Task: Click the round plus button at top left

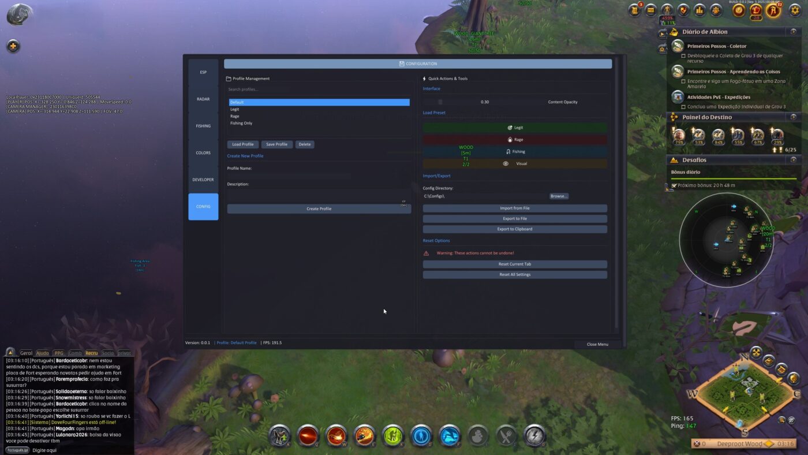Action: [13, 46]
